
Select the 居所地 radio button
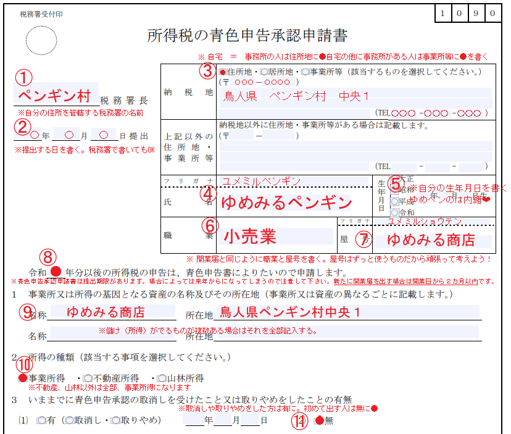point(264,72)
